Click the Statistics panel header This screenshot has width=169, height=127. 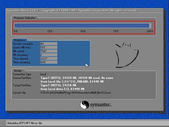pos(20,40)
